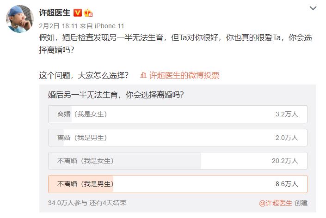Image resolution: width=326 pixels, height=218 pixels.
Task: Click the 20.2万人 vote count
Action: [x=285, y=161]
